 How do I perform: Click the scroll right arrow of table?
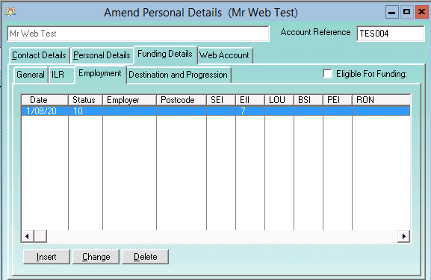404,236
